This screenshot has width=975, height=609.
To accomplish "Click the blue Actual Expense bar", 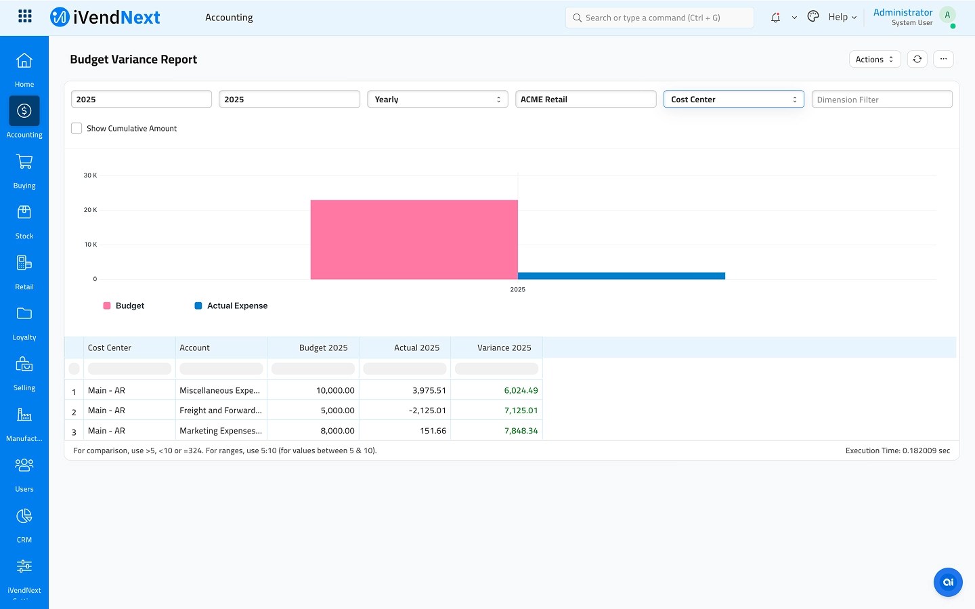I will click(622, 276).
